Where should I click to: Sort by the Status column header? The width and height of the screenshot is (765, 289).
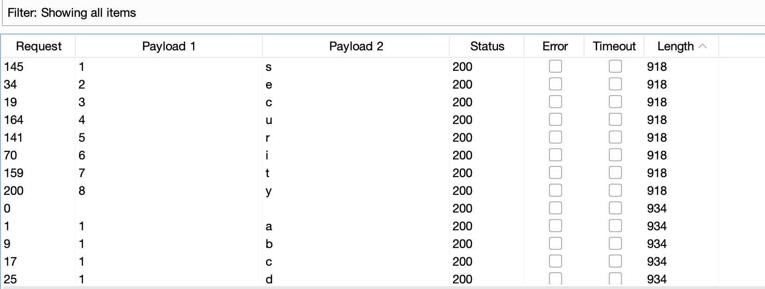pyautogui.click(x=487, y=46)
